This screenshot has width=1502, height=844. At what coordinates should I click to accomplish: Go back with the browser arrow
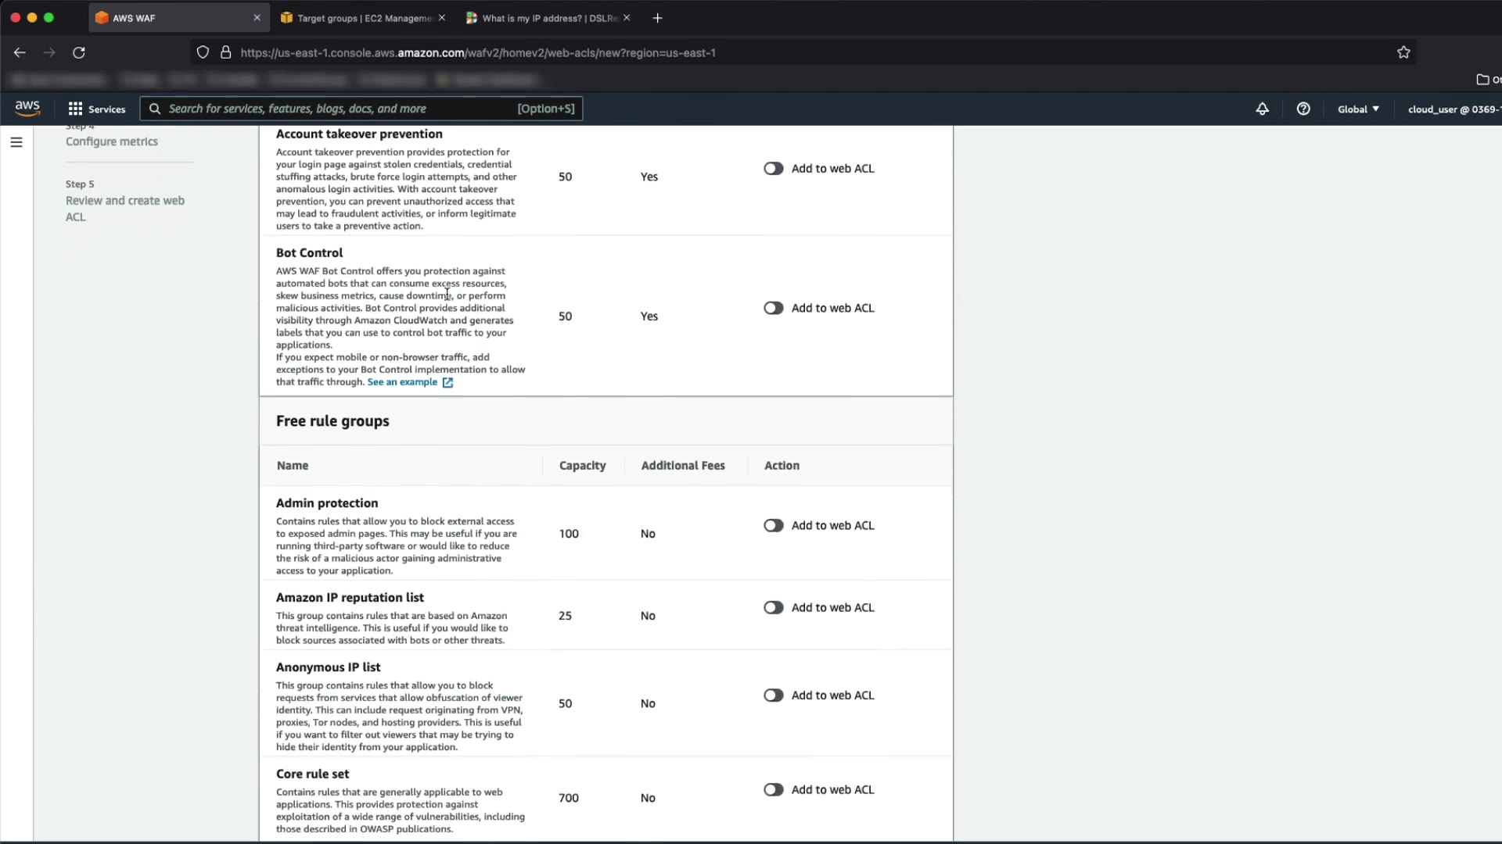[20, 52]
